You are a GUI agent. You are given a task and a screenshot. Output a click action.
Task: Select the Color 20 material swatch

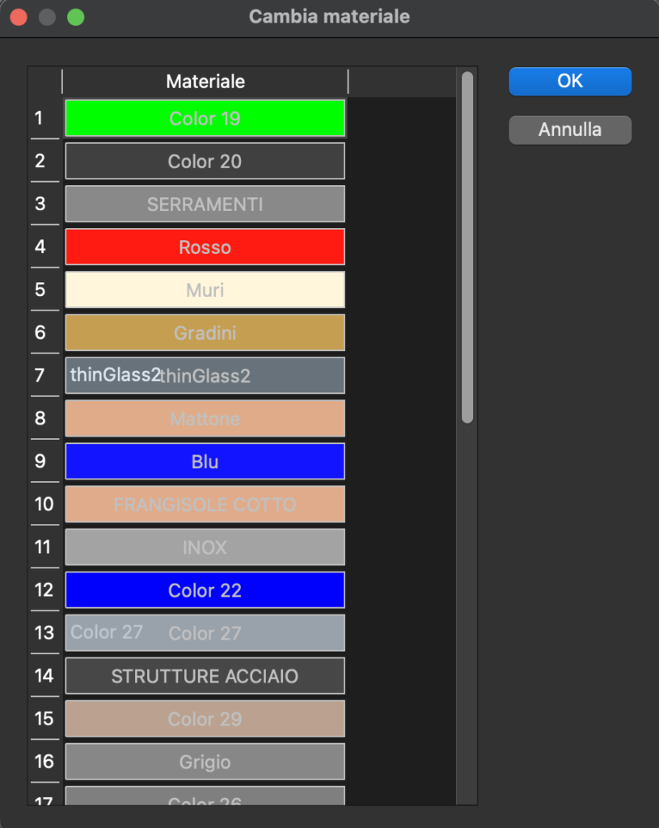click(205, 162)
